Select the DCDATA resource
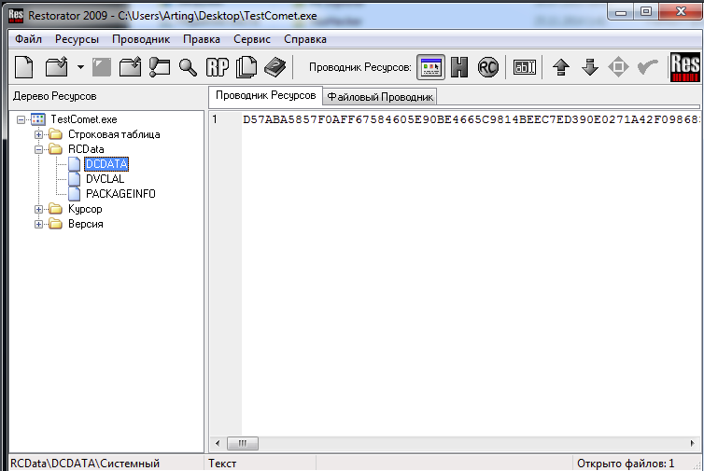This screenshot has width=704, height=471. (106, 164)
